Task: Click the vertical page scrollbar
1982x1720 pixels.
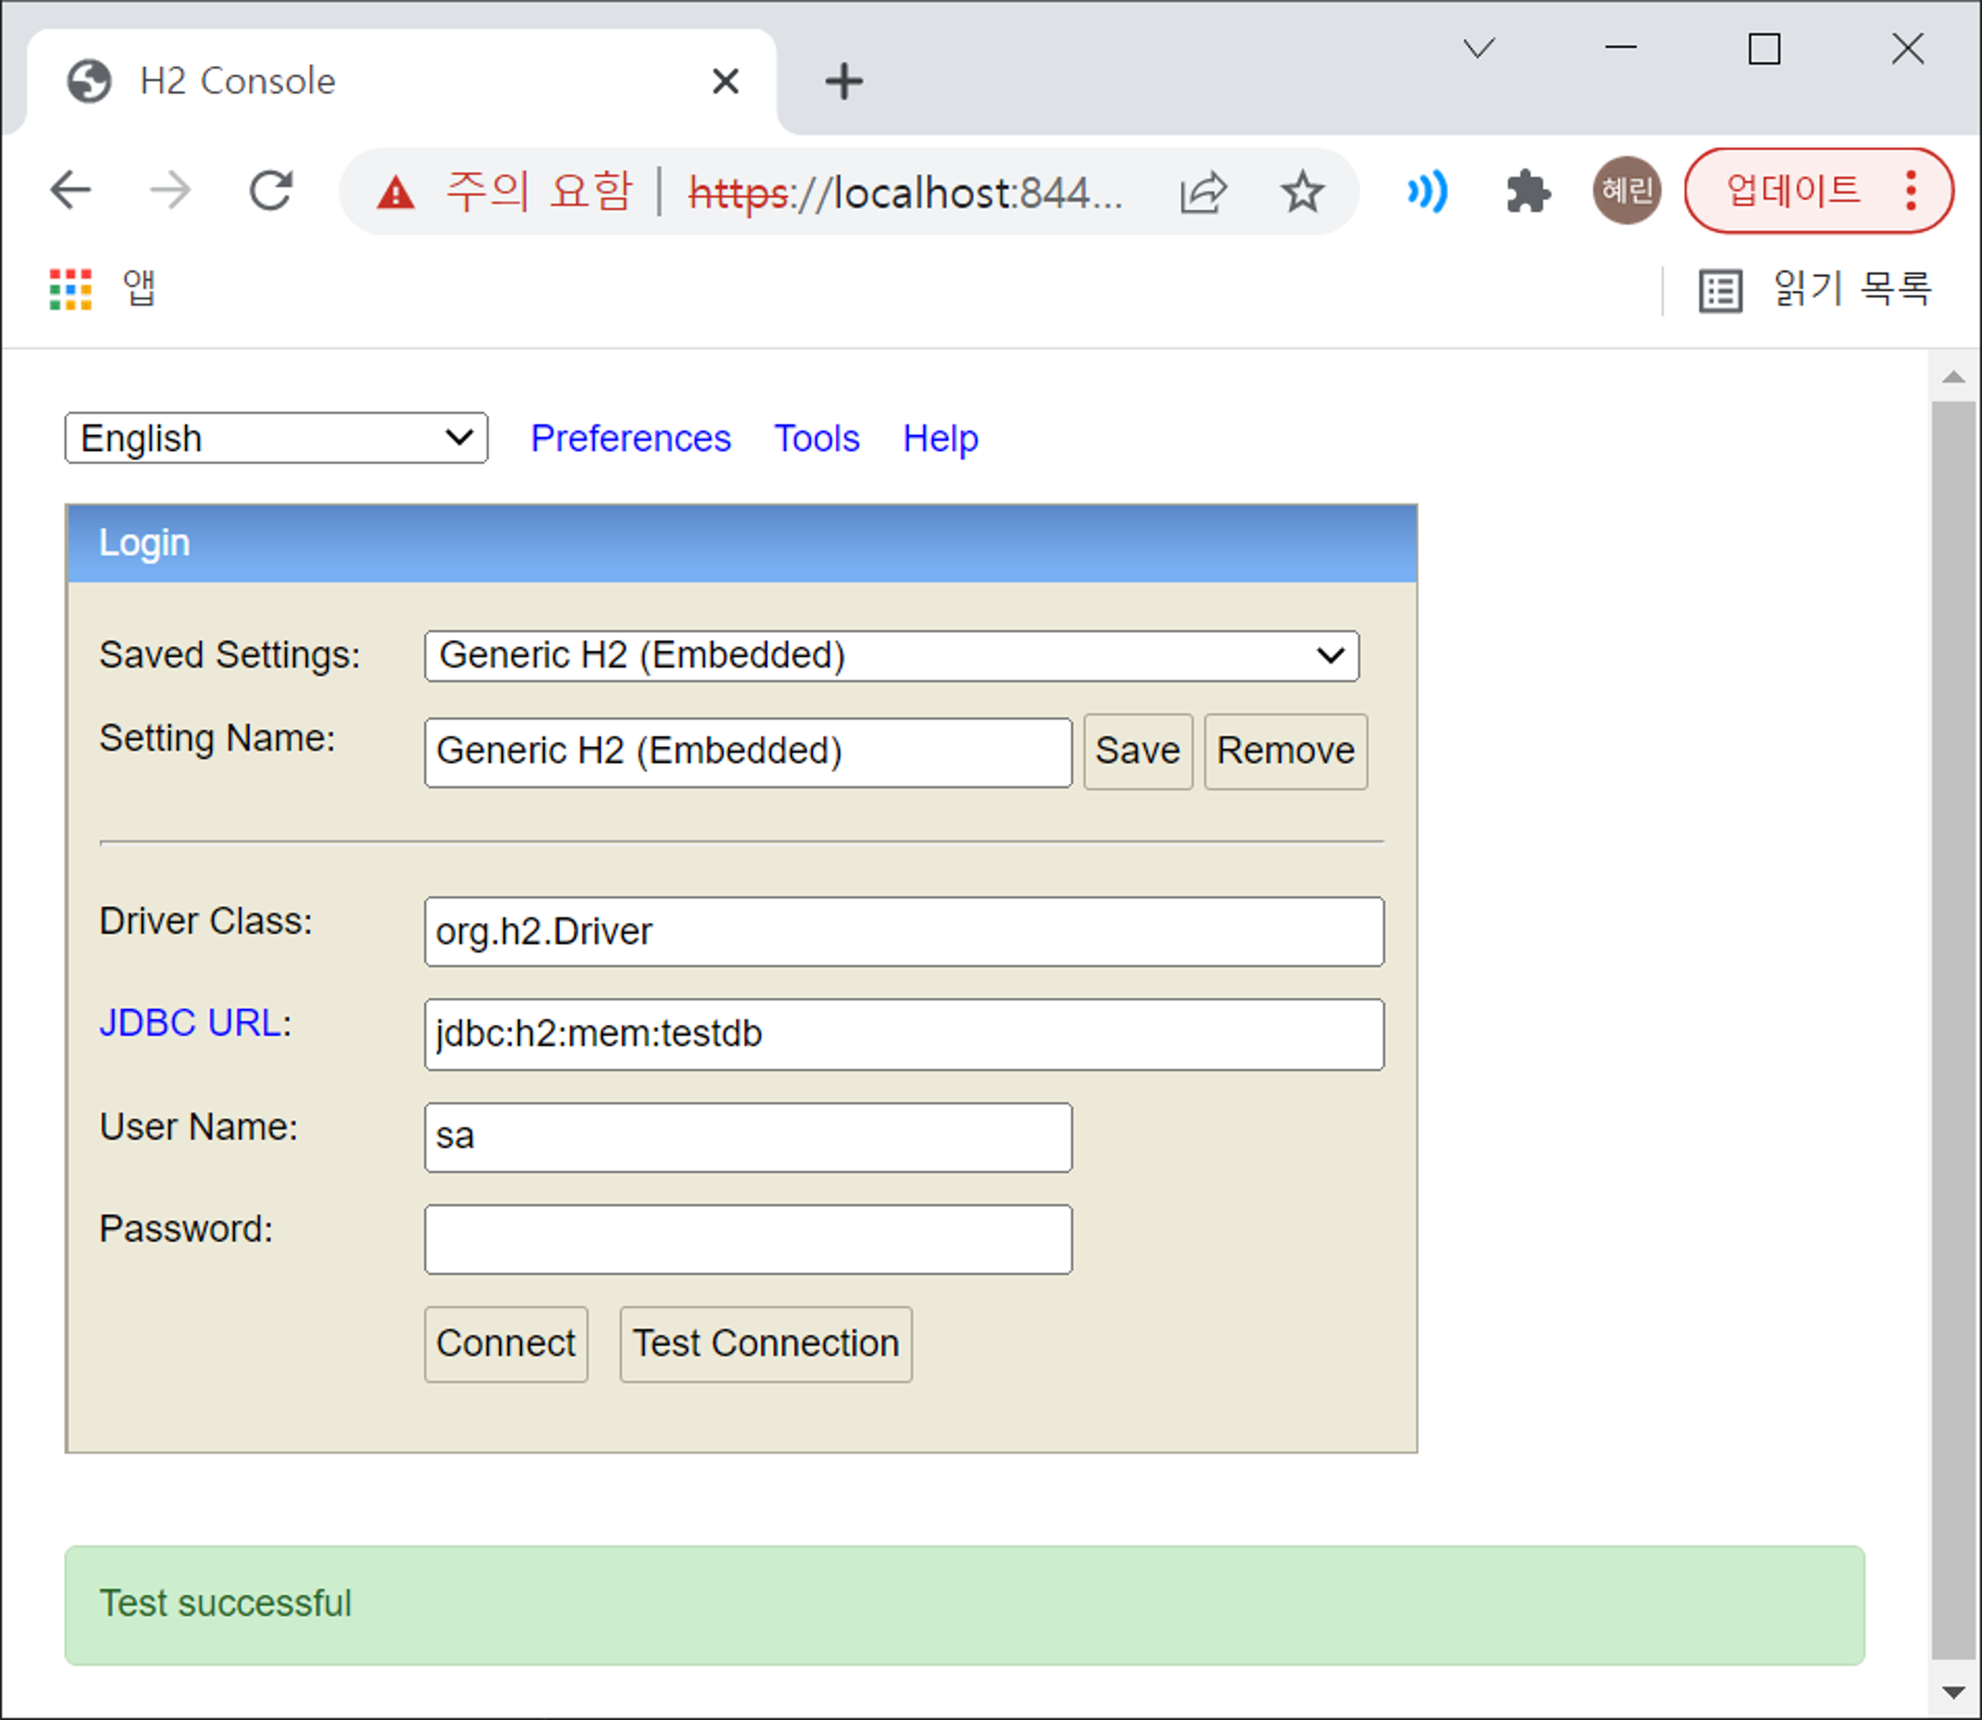Action: pos(1952,1027)
